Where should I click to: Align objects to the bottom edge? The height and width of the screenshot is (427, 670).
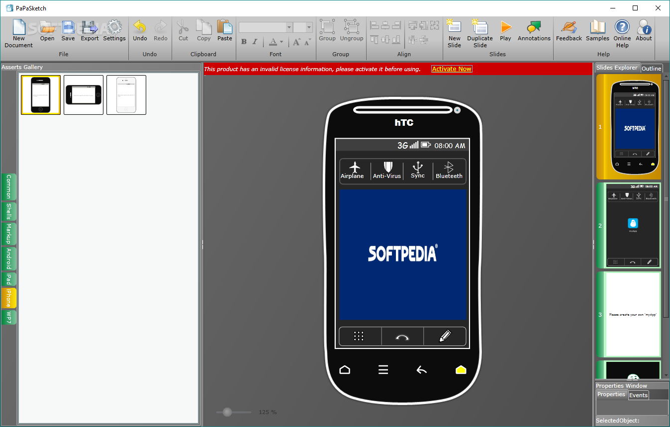click(396, 39)
